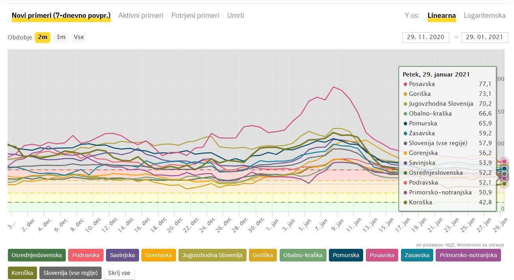Viewport: 514px width, 280px height.
Task: Toggle the Osrednjeslovenska region series
Action: 37,255
